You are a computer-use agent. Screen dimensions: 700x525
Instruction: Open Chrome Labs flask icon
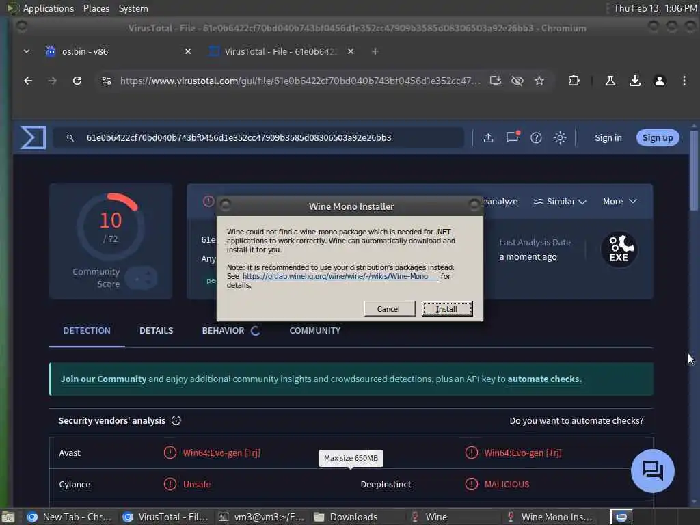[610, 81]
